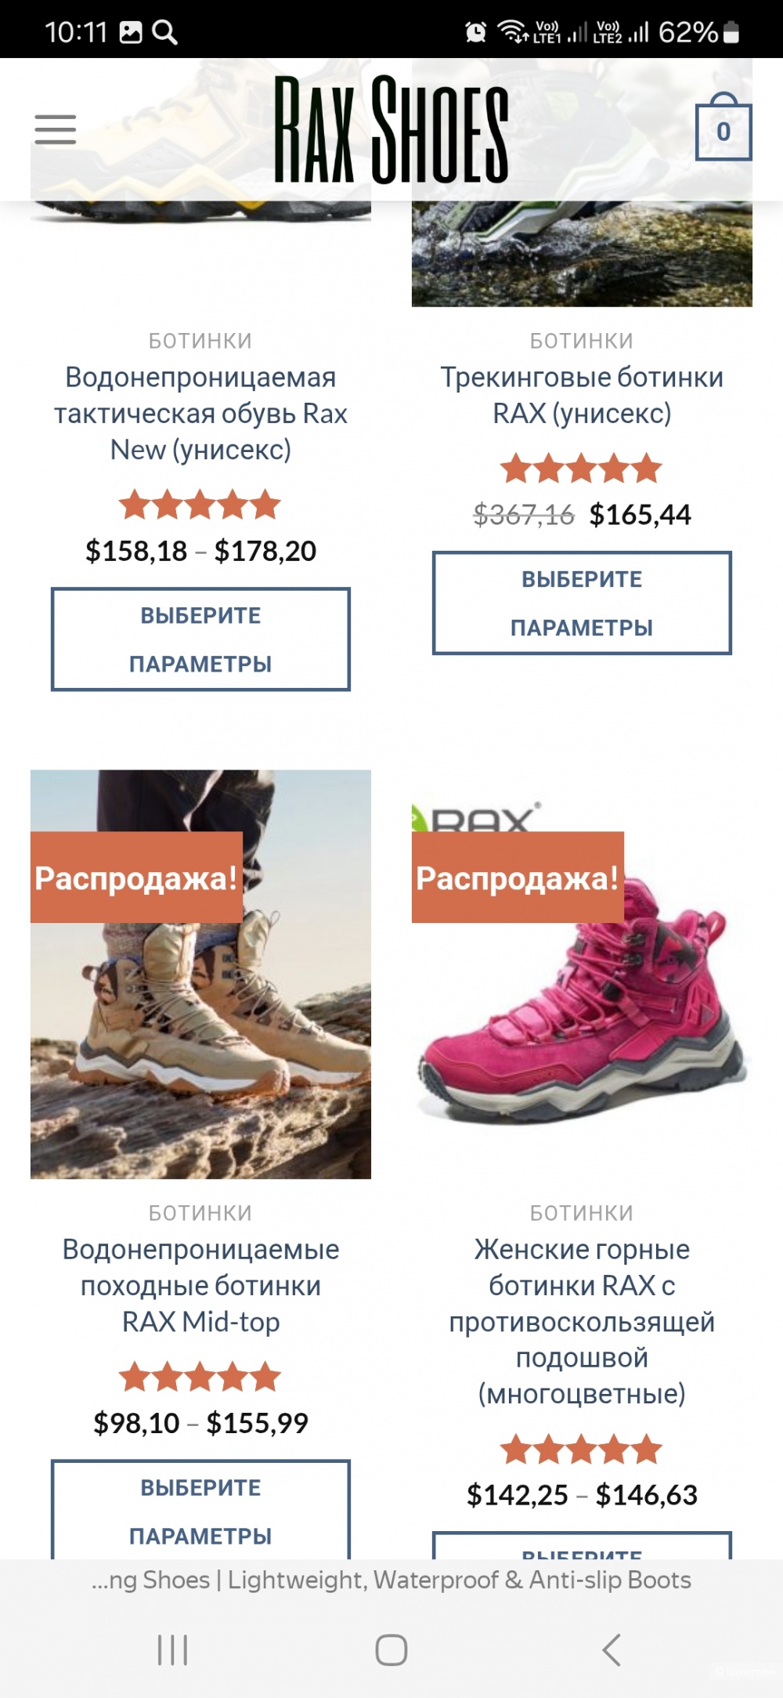
Task: Open Женские горные ботинки RAX product link
Action: 582,1322
